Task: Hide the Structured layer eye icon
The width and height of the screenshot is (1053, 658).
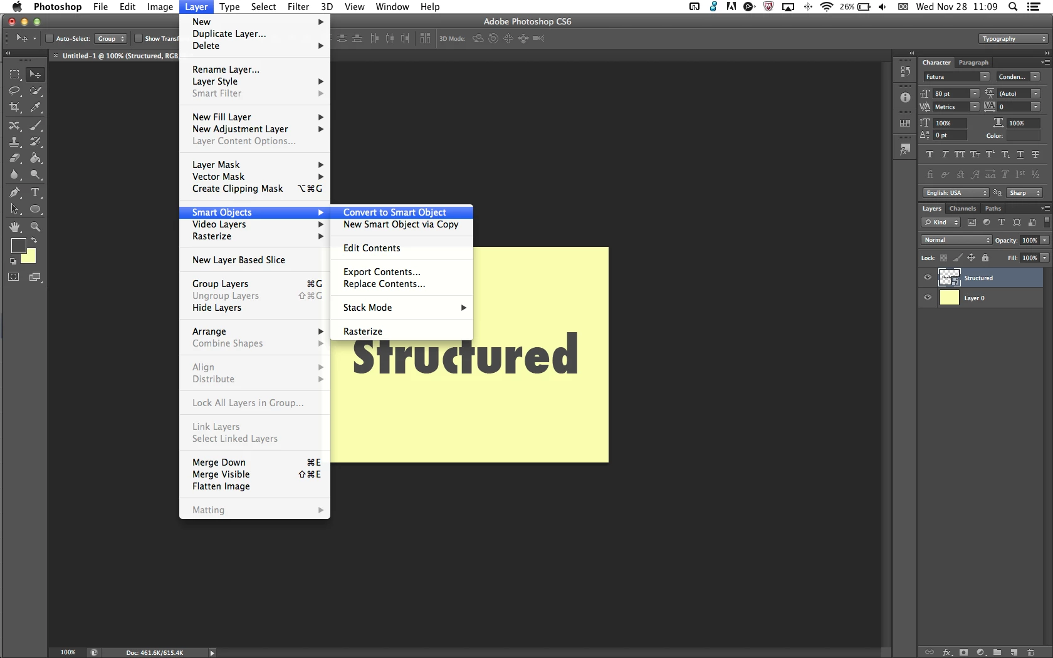Action: (928, 278)
